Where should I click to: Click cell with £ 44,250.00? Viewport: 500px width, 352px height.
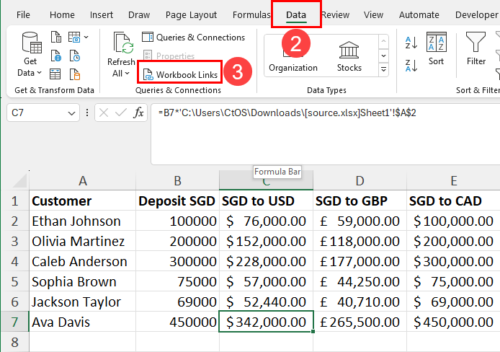[x=360, y=281]
